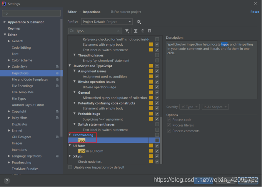Open Font settings page
This screenshot has height=187, width=262.
(15, 54)
